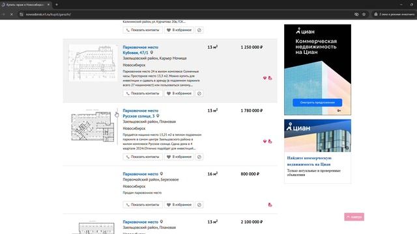The image size is (417, 234).
Task: Click red badge icon on 1 250 000 listing
Action: [270, 78]
